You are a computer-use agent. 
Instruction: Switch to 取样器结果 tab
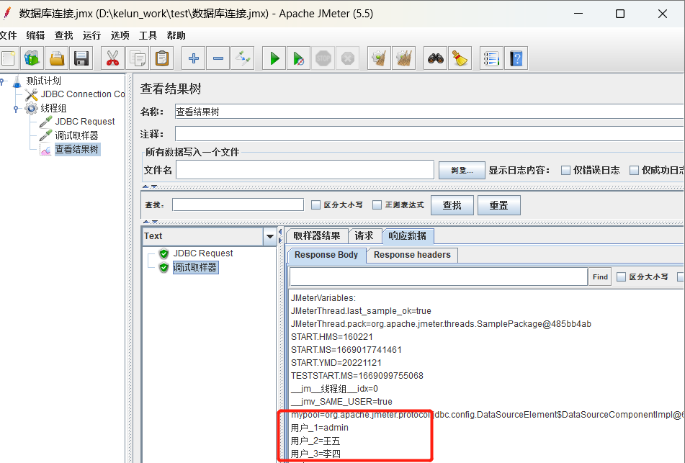pos(317,236)
